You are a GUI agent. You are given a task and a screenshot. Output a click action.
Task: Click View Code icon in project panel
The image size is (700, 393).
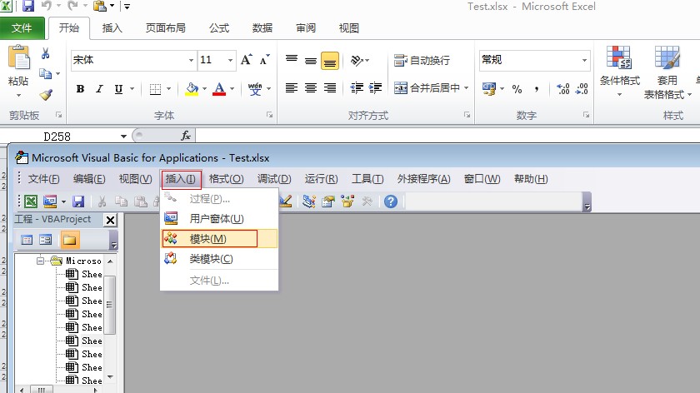(x=27, y=240)
